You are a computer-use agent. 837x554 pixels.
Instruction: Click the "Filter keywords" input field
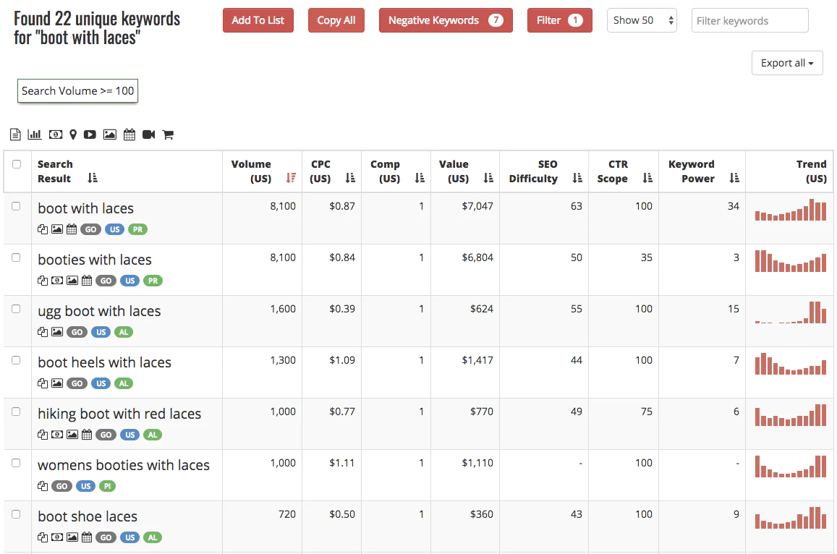click(749, 21)
